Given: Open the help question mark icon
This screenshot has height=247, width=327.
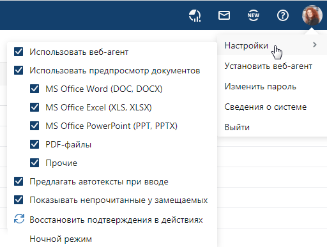Looking at the screenshot, I should [283, 15].
